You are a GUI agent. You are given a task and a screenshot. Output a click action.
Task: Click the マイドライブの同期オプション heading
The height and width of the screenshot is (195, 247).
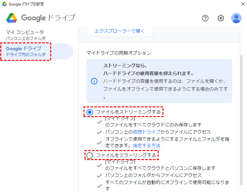[x=118, y=53]
